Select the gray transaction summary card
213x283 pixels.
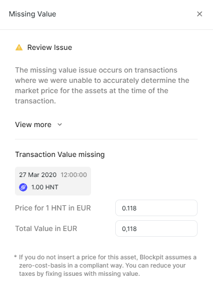tap(53, 181)
